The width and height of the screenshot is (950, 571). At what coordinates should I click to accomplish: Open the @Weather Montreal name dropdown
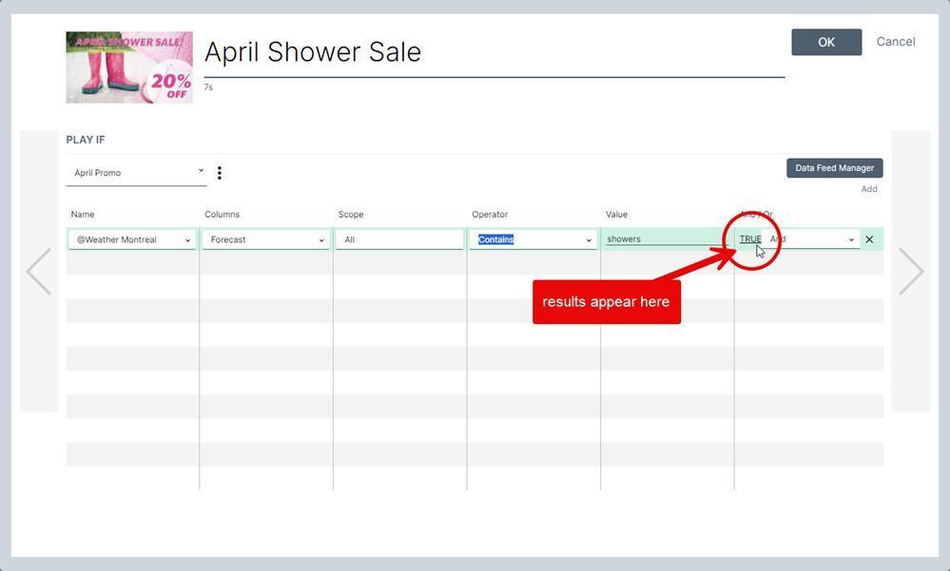131,239
